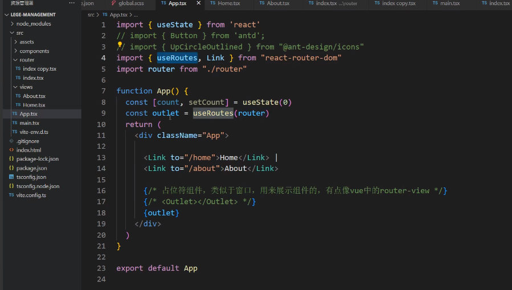The width and height of the screenshot is (512, 290).
Task: Click className="App" on line 11
Action: coord(191,136)
